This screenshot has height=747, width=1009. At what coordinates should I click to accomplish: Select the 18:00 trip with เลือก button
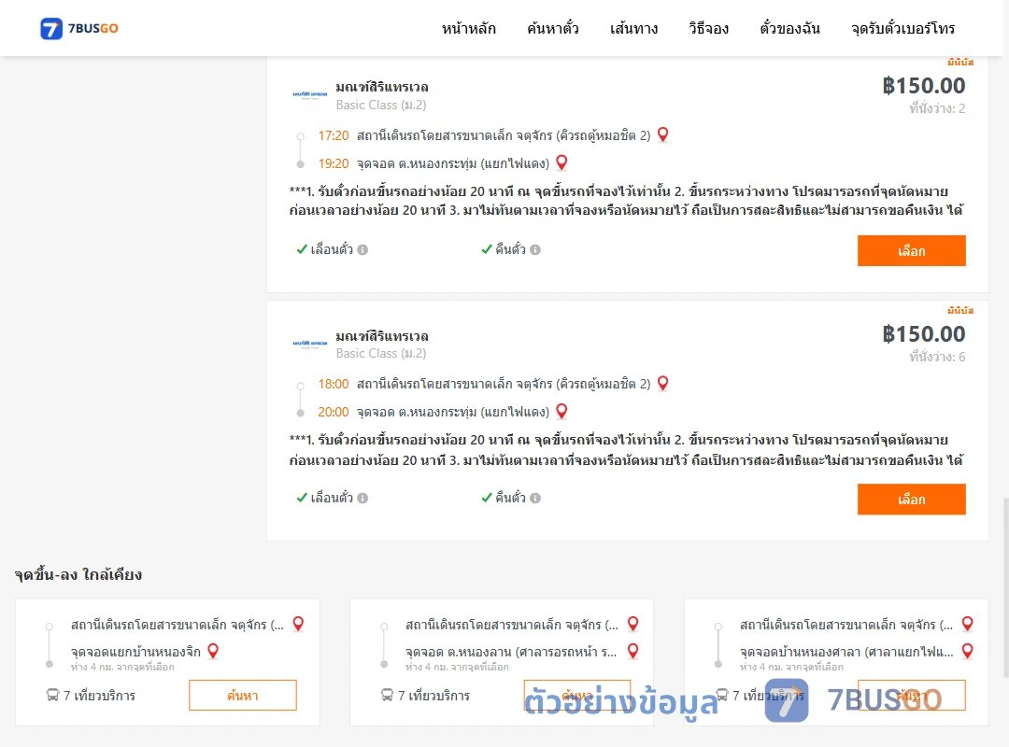coord(911,500)
